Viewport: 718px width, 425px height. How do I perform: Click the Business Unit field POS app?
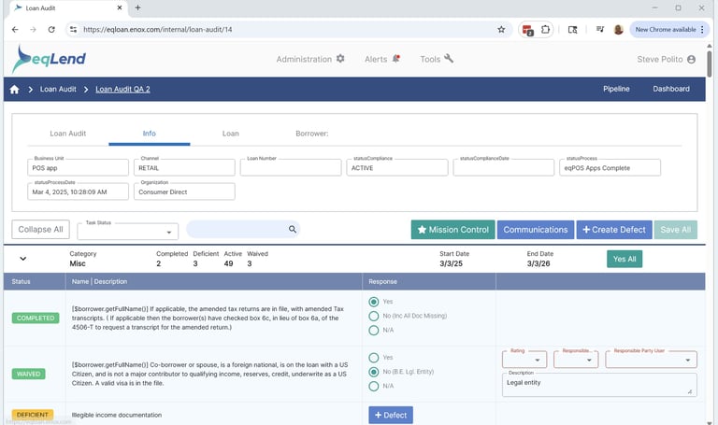pos(78,167)
